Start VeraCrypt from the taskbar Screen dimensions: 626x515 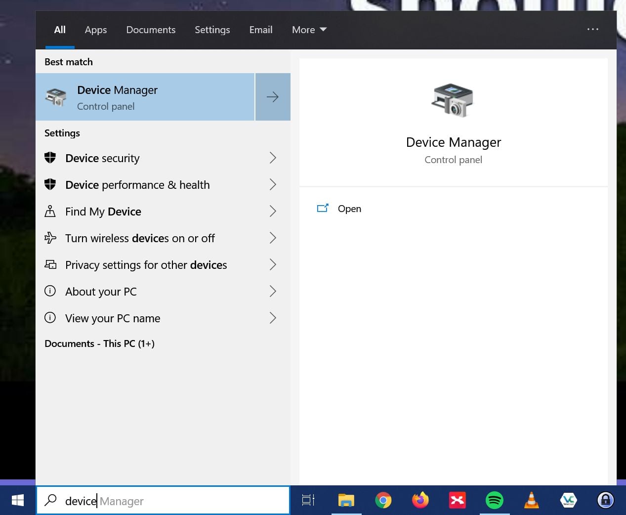point(569,500)
